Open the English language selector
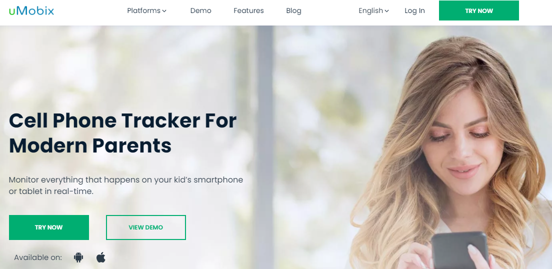Screen dimensions: 552x269 pyautogui.click(x=373, y=11)
